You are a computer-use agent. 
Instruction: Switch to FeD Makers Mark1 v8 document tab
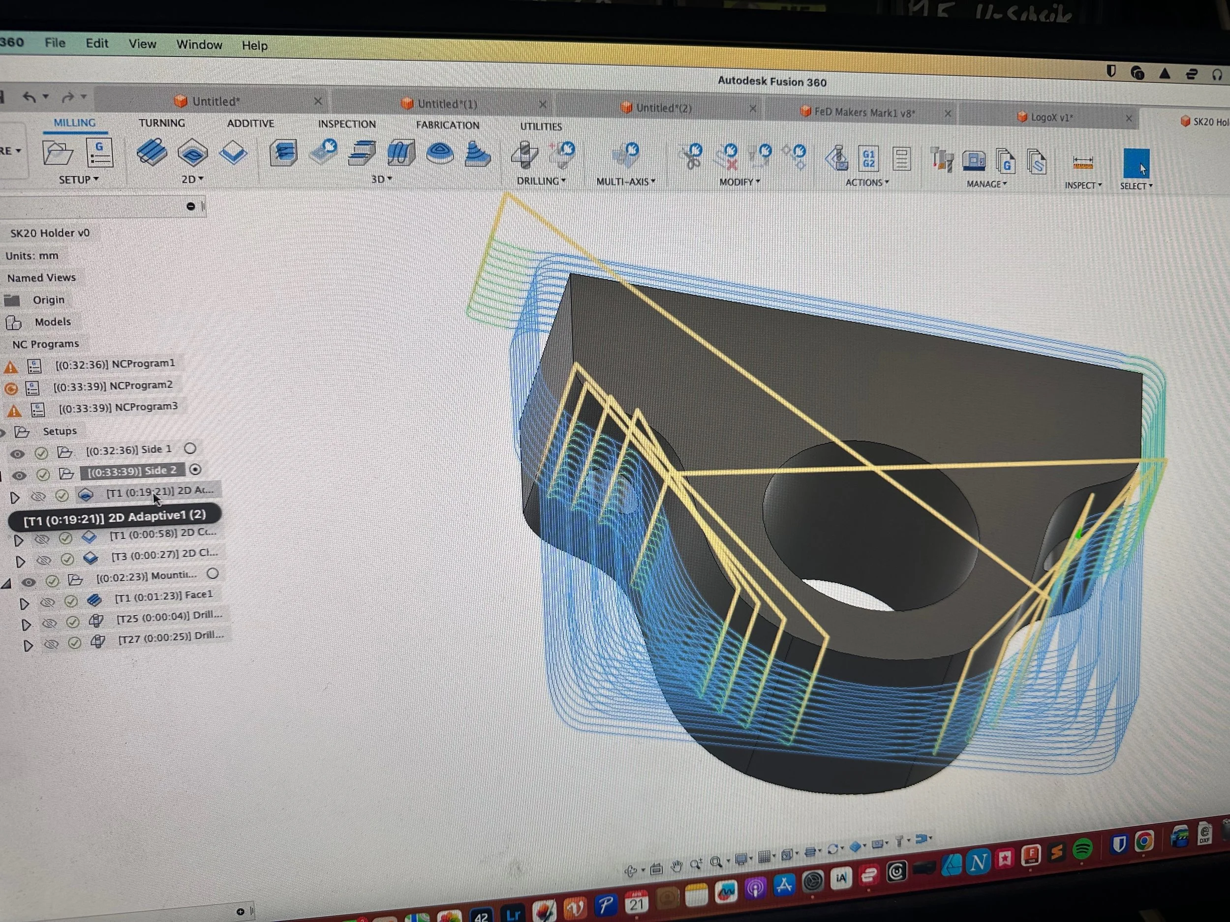[863, 112]
